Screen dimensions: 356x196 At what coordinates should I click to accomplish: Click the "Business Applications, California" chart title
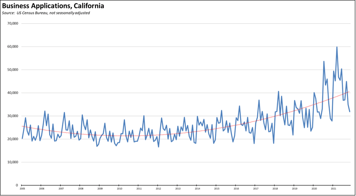click(x=53, y=6)
